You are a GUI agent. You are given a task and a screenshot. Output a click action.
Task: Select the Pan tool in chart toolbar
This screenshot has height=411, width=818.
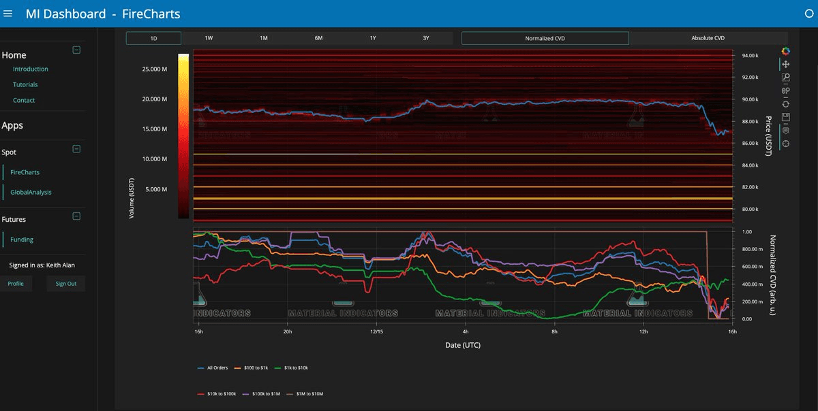pyautogui.click(x=785, y=64)
